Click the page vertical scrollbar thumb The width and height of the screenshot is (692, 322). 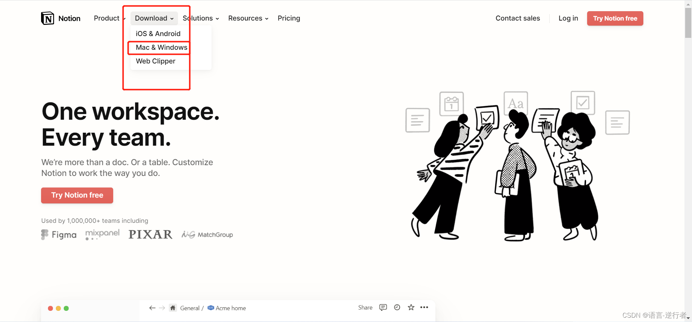(688, 22)
